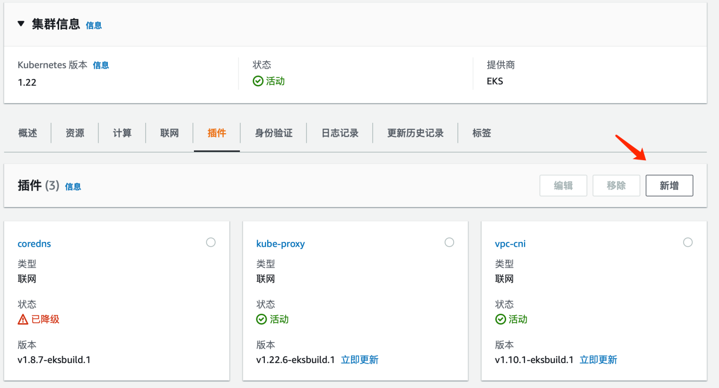Click the 新增 button to add plugin
The image size is (719, 388).
(x=669, y=186)
